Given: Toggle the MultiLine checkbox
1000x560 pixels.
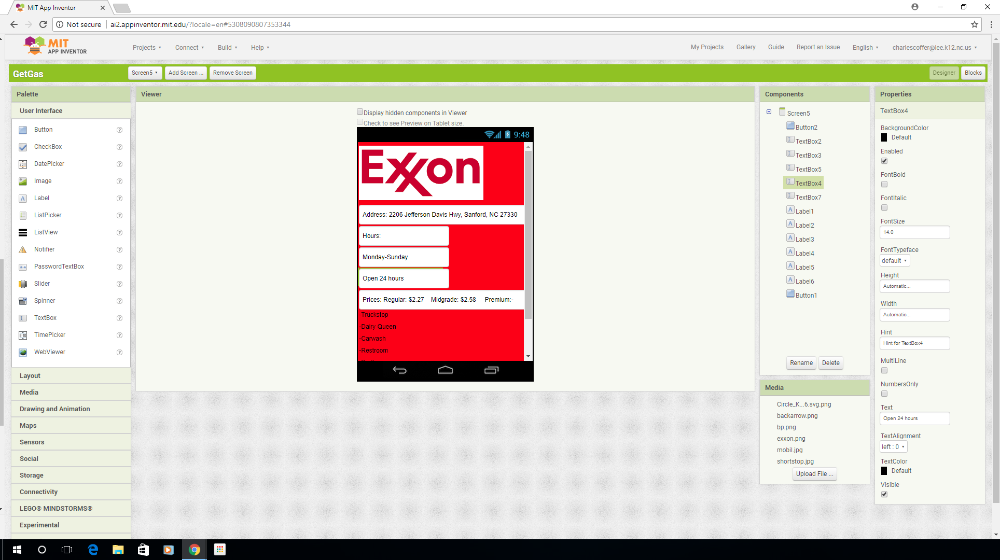Looking at the screenshot, I should (884, 370).
